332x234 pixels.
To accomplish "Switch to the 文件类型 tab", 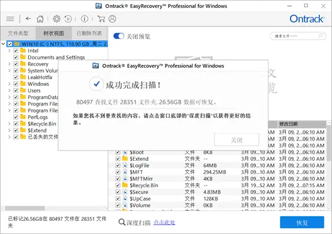I will [x=18, y=33].
